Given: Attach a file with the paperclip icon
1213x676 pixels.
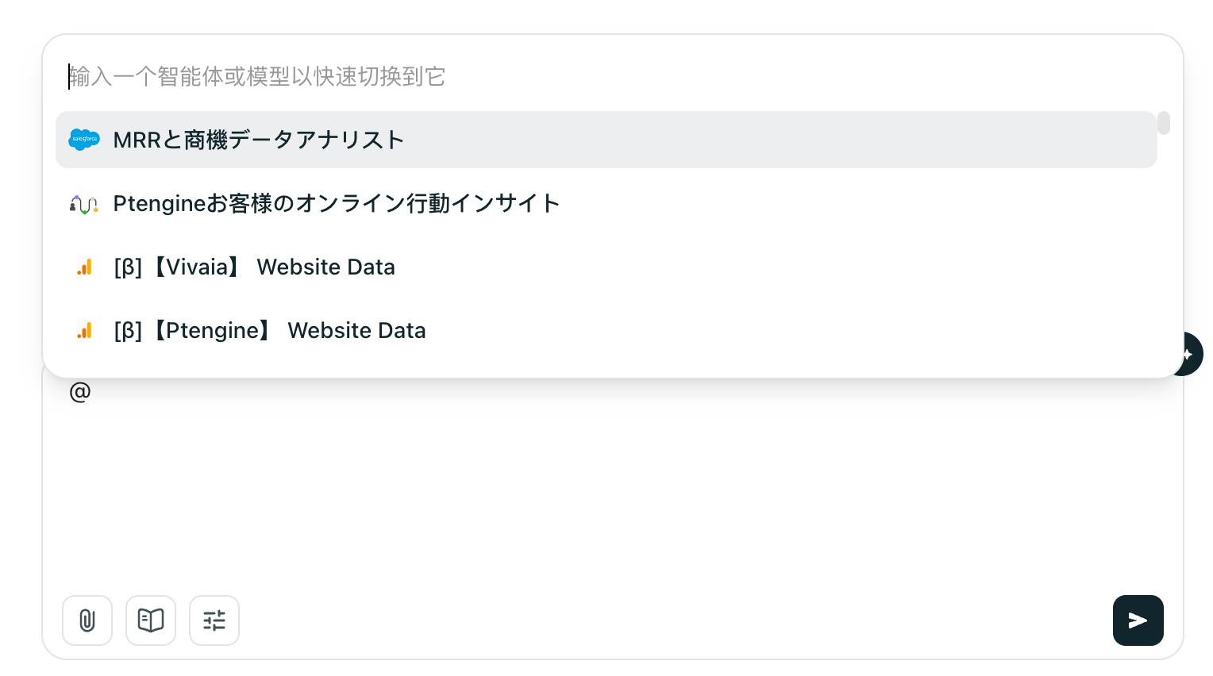Looking at the screenshot, I should [x=87, y=620].
